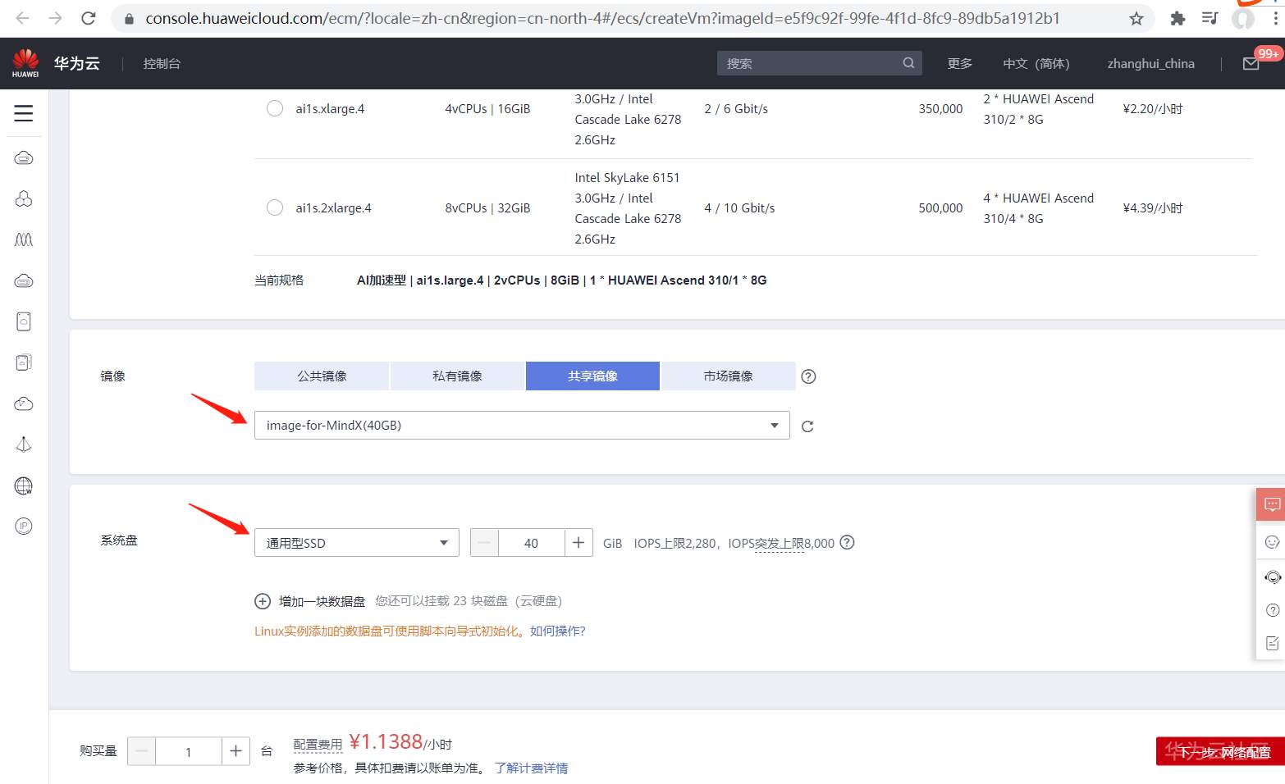Click the add data disk plus icon
Viewport: 1285px width, 784px height.
tap(263, 601)
